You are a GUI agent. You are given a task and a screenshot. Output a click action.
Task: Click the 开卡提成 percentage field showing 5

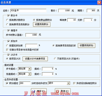[x=48, y=69]
